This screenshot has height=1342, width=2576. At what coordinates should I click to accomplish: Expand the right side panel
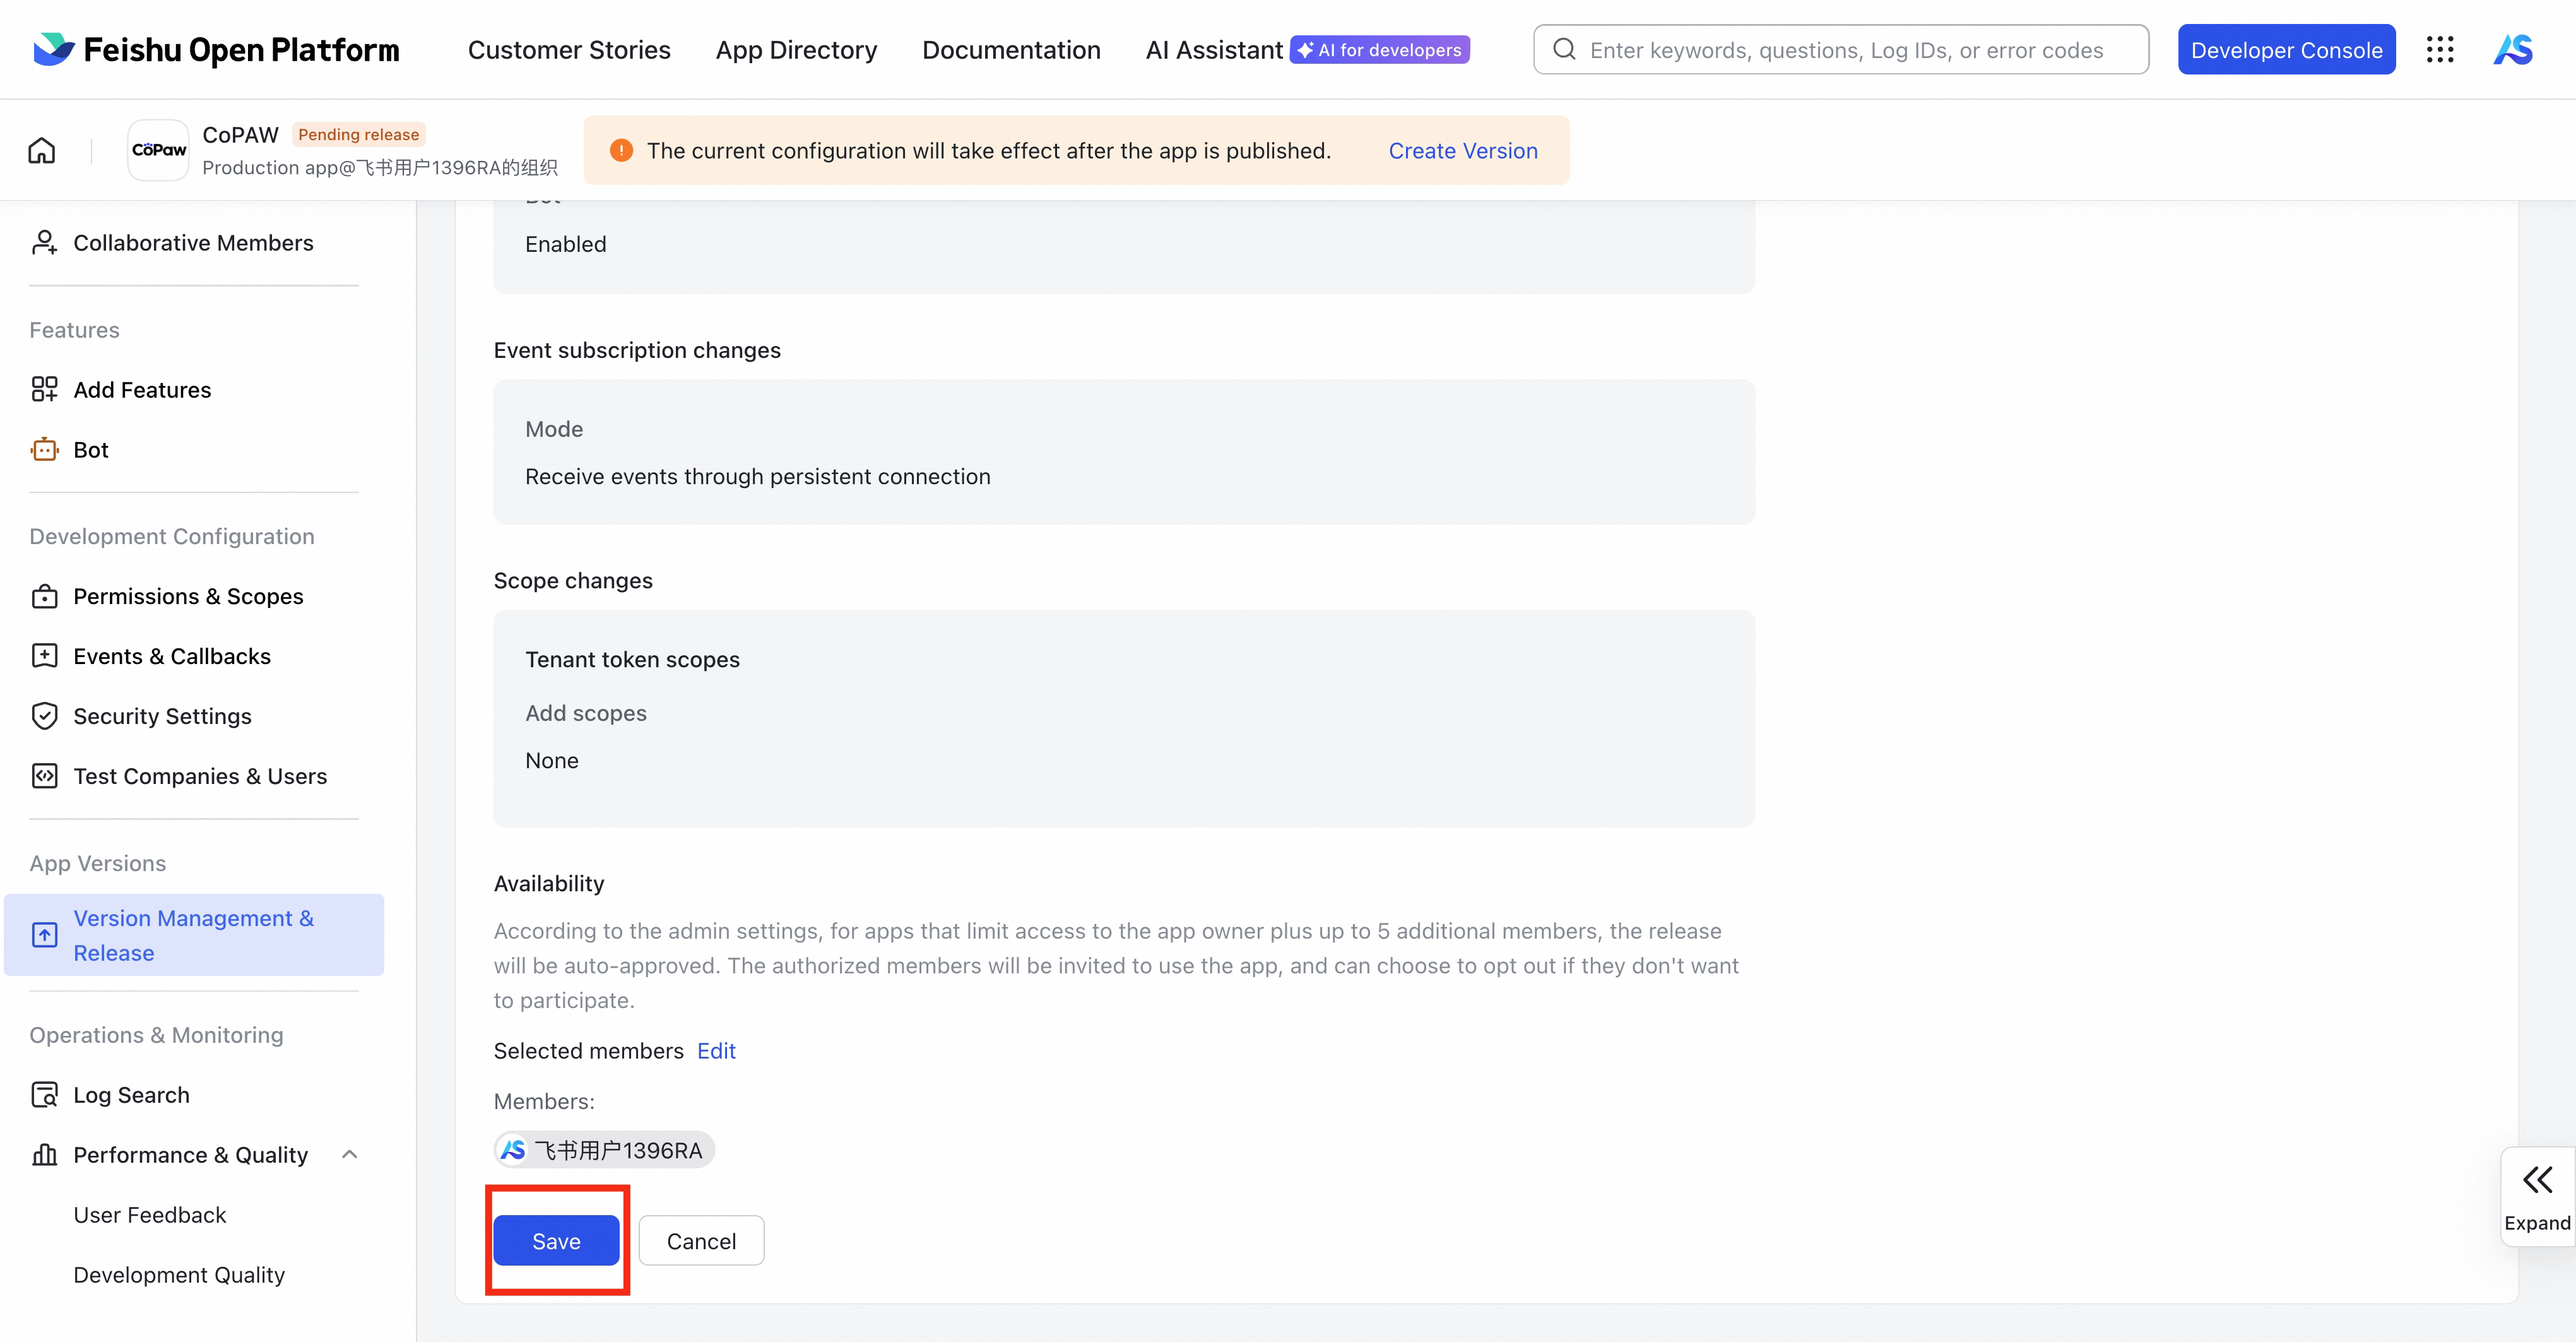point(2537,1196)
